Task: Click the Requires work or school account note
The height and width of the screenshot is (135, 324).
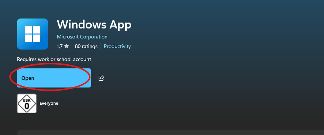Action: coord(54,59)
